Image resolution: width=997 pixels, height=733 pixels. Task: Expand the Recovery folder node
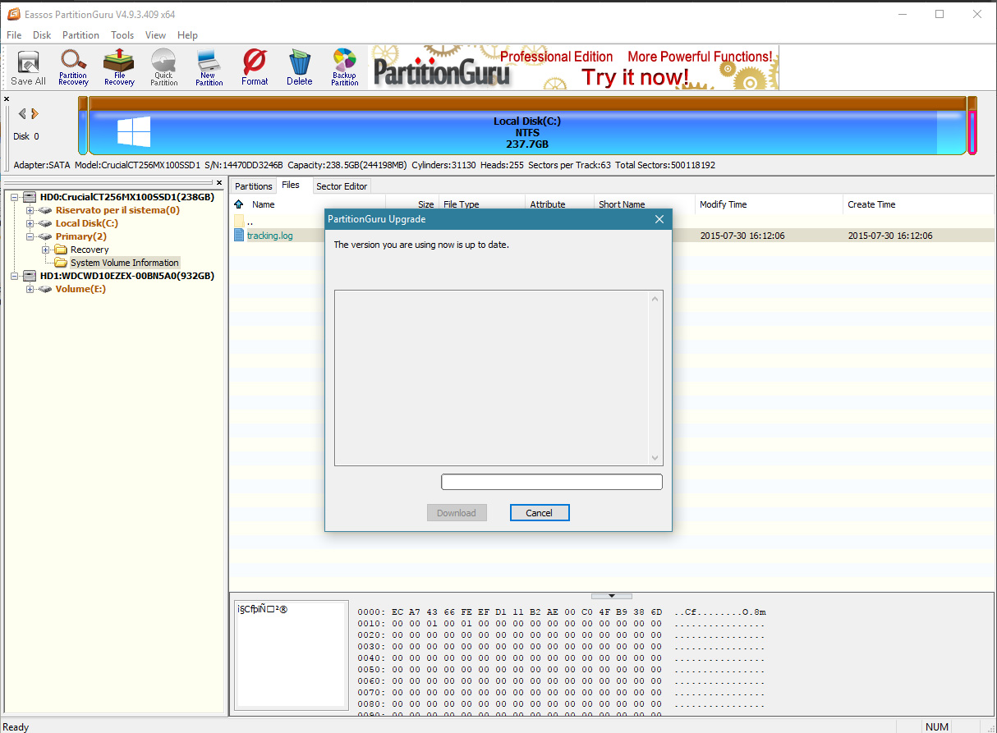pos(45,250)
